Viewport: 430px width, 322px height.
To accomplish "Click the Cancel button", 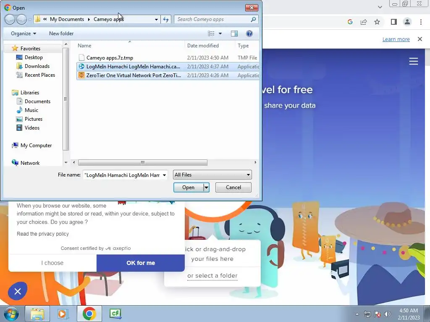I will 233,187.
